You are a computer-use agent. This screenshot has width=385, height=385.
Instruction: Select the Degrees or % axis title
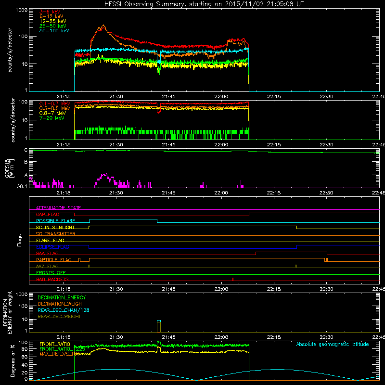click(x=13, y=360)
